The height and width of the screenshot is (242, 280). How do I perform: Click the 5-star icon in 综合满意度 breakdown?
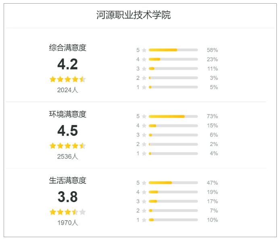click(144, 50)
